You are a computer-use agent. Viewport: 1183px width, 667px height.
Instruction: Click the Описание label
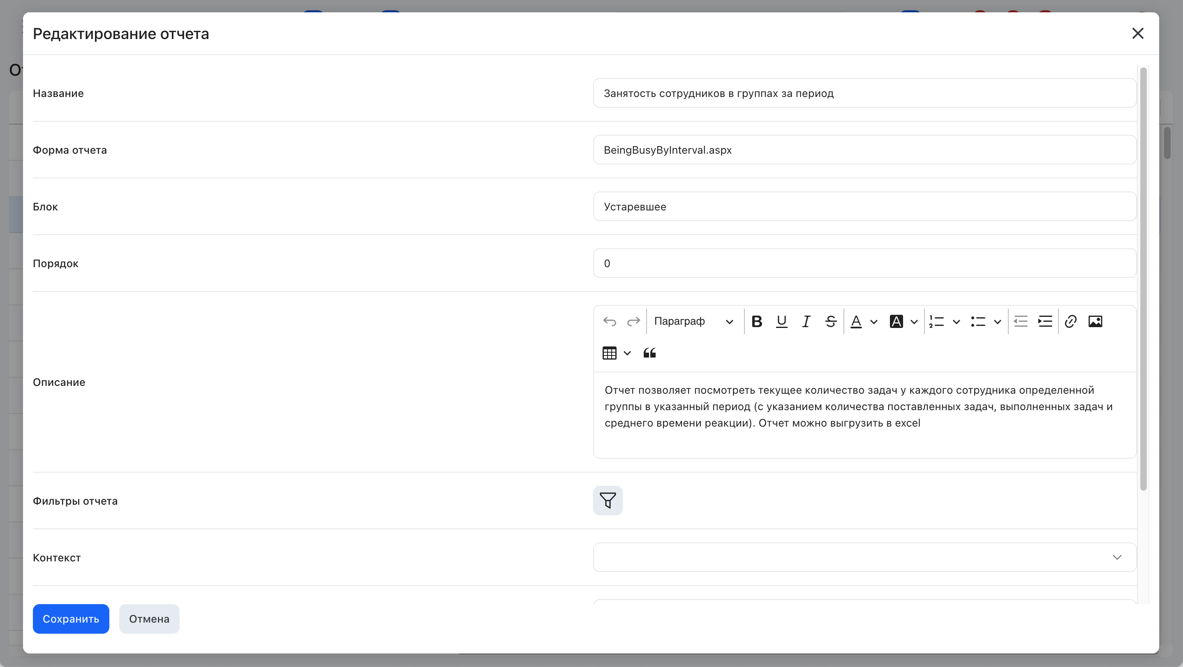tap(59, 382)
